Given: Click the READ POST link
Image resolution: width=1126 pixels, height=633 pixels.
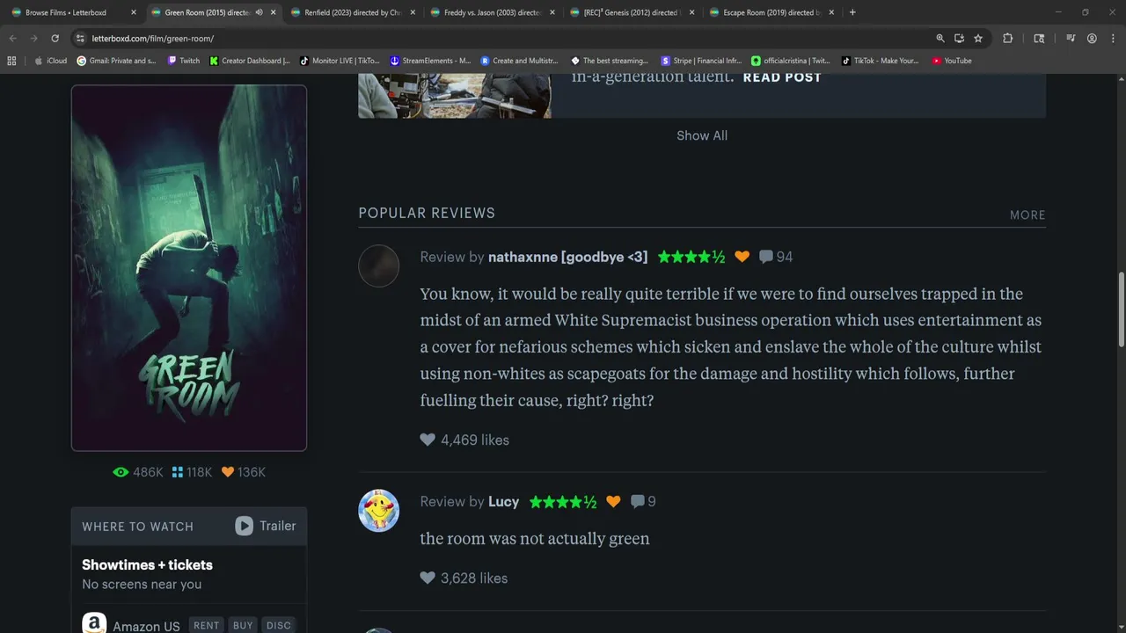Looking at the screenshot, I should pos(782,77).
